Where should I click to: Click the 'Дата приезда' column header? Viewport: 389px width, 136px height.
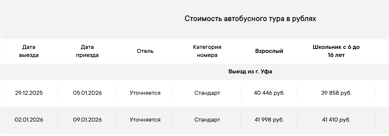click(87, 51)
